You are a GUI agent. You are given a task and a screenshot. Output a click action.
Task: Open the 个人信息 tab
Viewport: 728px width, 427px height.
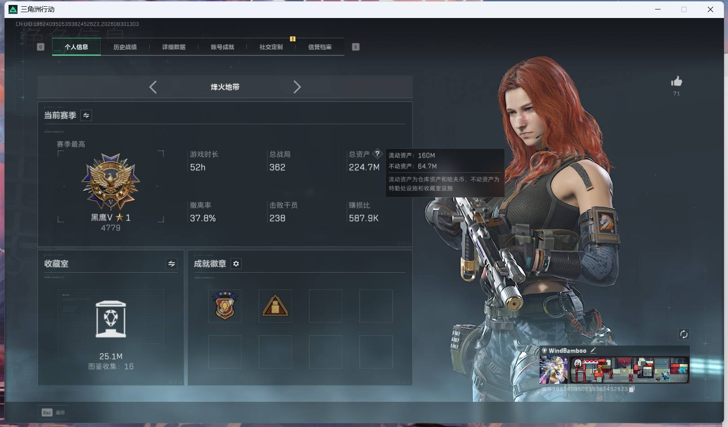[76, 47]
